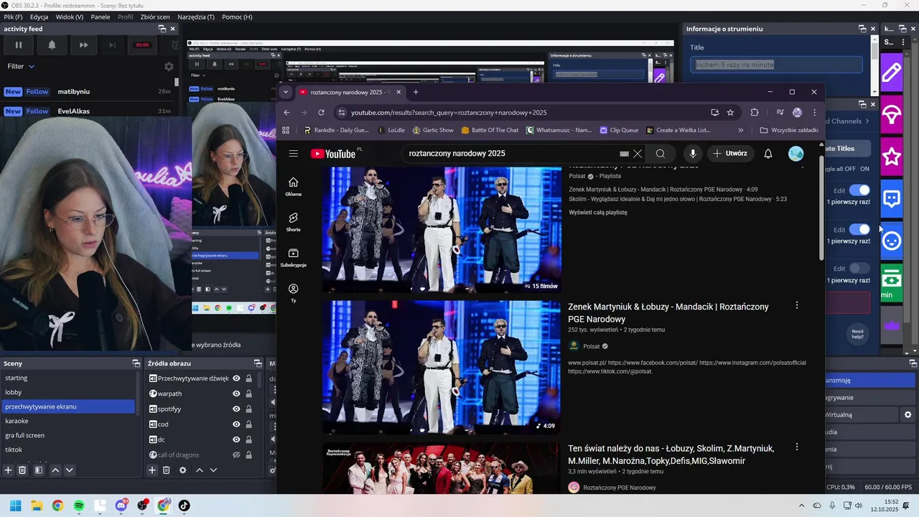Screen dimensions: 919x517
Task: Expand the Filter dropdown in activity feed
Action: click(x=21, y=66)
